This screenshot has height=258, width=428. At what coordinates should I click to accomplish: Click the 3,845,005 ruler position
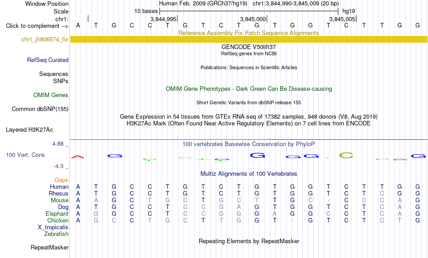[x=342, y=19]
